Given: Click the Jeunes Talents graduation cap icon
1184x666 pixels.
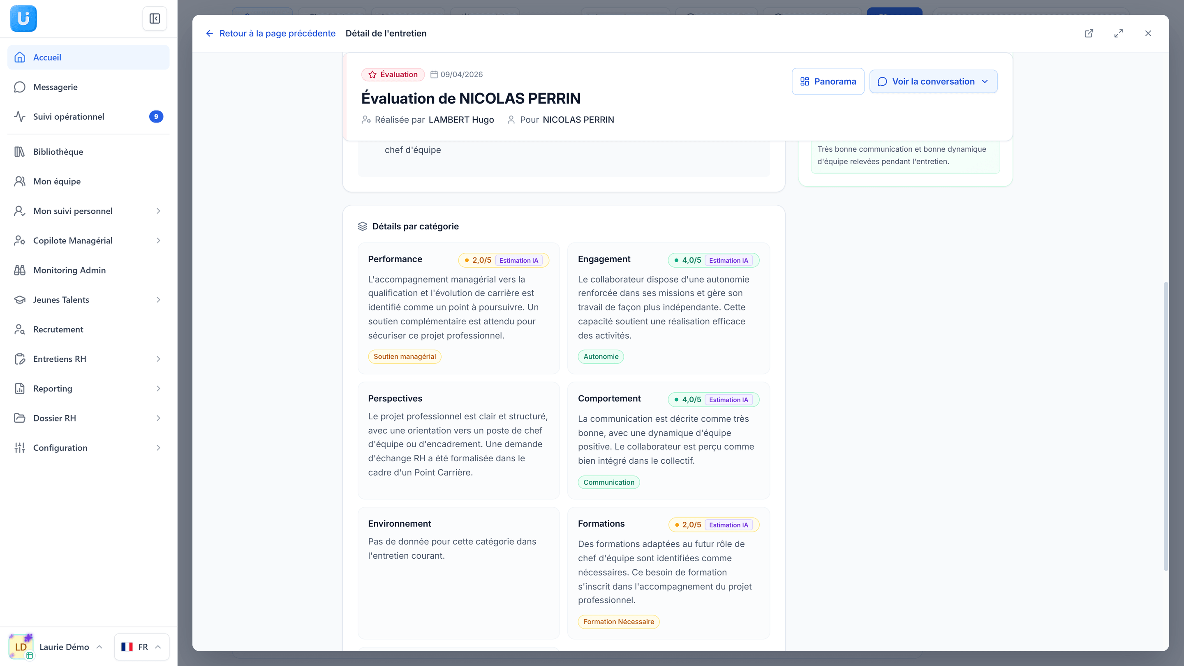Looking at the screenshot, I should [x=19, y=300].
